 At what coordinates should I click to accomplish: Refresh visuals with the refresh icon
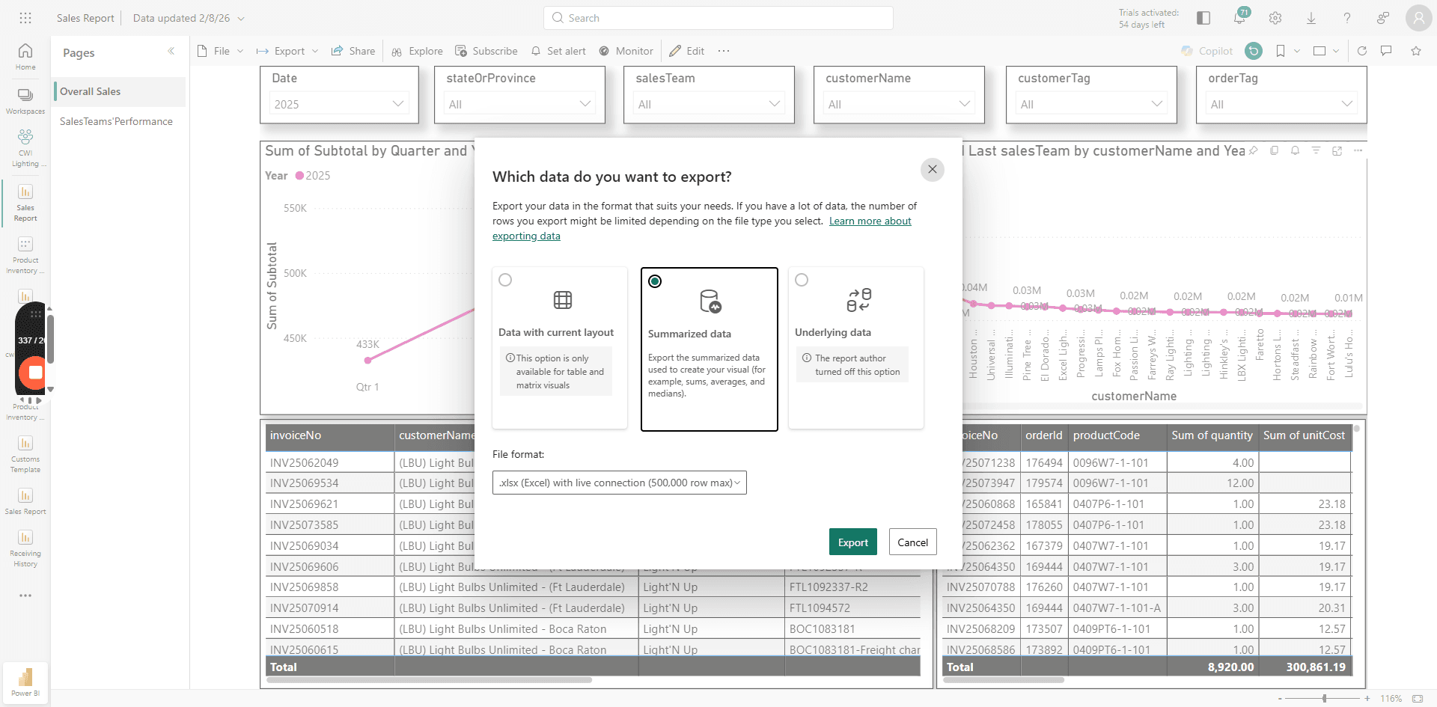point(1362,51)
